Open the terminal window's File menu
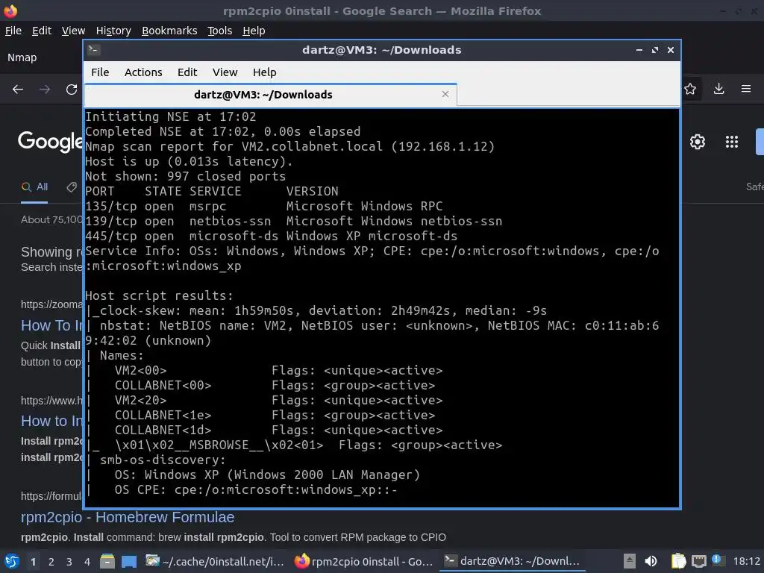764x573 pixels. [x=100, y=72]
